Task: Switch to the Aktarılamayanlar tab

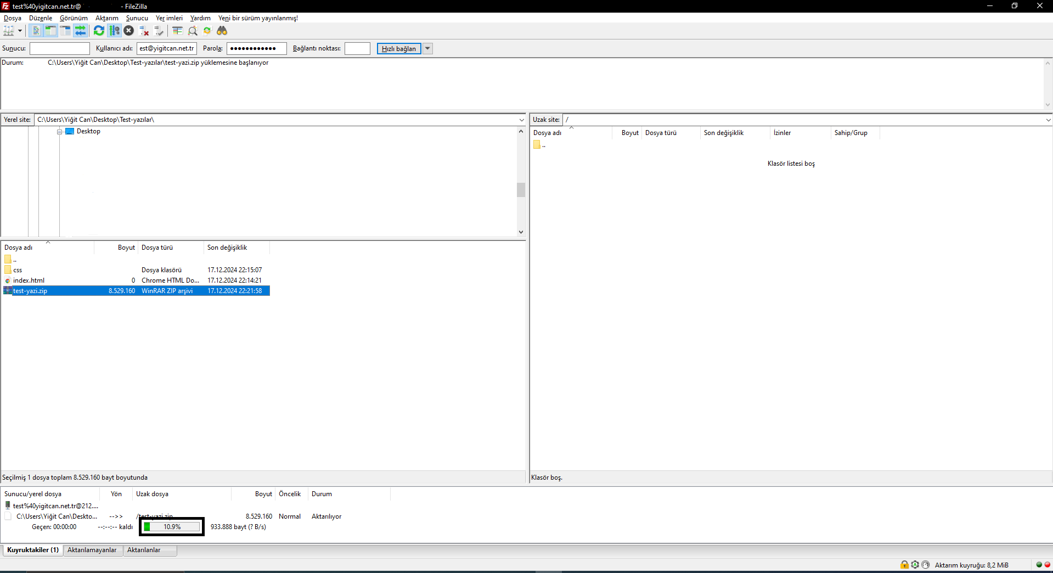Action: (92, 550)
